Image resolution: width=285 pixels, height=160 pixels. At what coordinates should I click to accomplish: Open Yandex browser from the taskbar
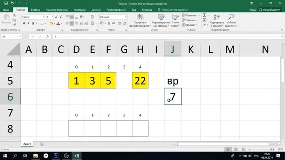(46, 156)
